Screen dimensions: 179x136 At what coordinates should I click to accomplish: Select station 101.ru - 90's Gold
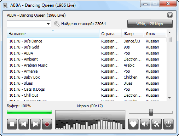87,47
